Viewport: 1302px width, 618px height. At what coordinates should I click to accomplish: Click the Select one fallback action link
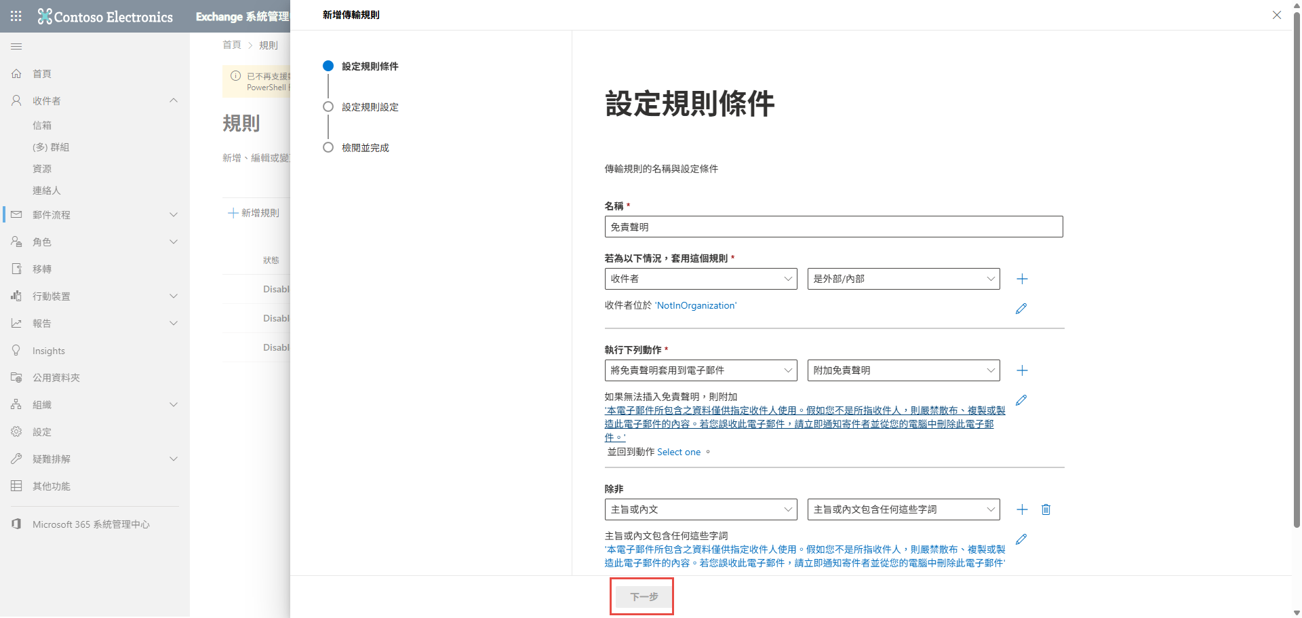[x=679, y=452]
